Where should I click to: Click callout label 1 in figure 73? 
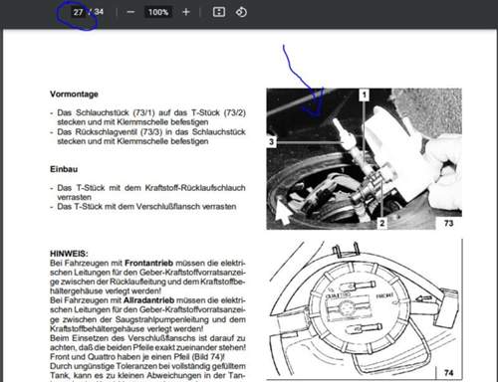365,95
